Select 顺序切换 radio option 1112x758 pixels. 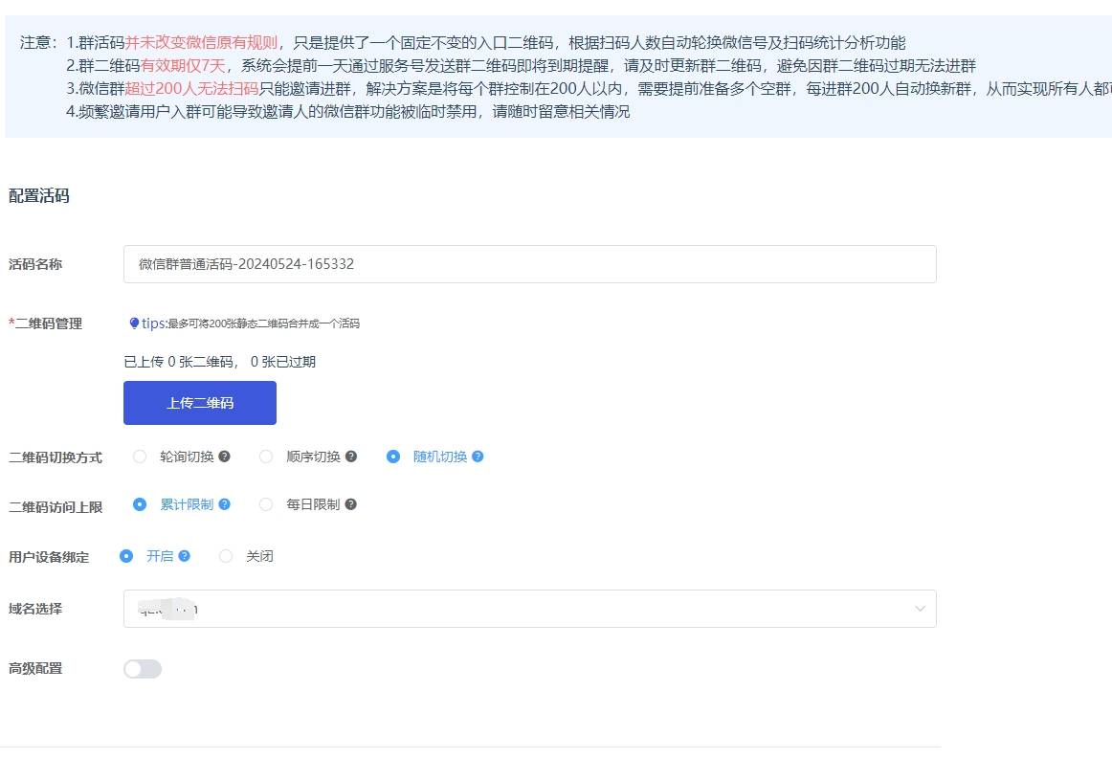266,457
